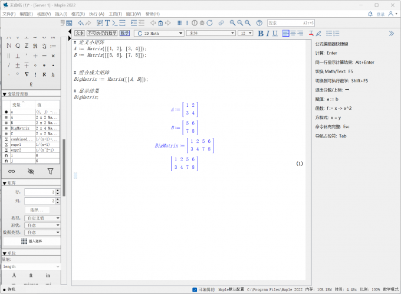Click the 插入矩阵 button
The image size is (401, 294).
coord(32,241)
